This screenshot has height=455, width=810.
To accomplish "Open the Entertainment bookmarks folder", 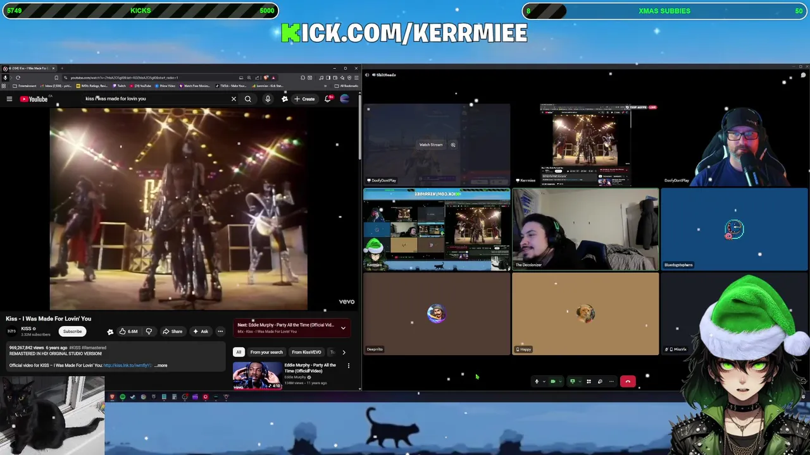I will (24, 86).
